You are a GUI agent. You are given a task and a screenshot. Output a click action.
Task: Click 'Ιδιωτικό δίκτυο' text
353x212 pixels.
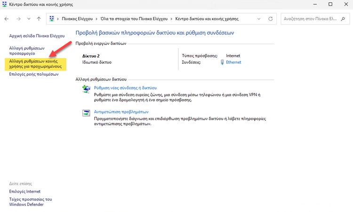[x=97, y=62]
